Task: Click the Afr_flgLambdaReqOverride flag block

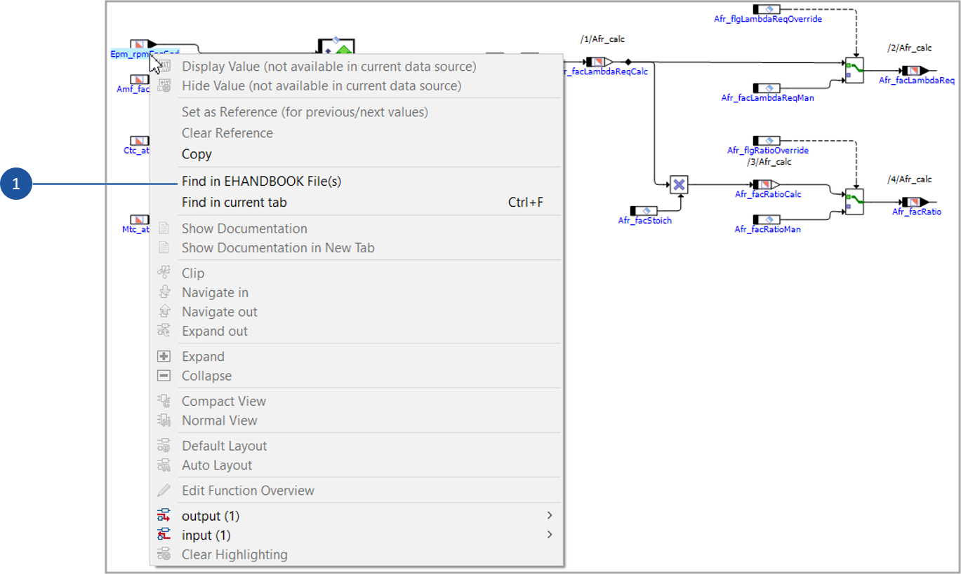Action: pos(767,8)
